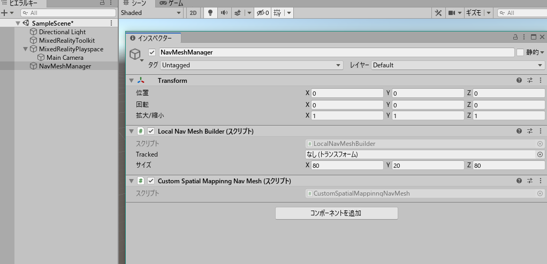Open hierarchy panel more options menu
Viewport: 547px width, 264px height.
pos(111,3)
